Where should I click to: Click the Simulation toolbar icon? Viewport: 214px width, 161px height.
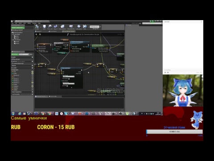click(x=79, y=27)
